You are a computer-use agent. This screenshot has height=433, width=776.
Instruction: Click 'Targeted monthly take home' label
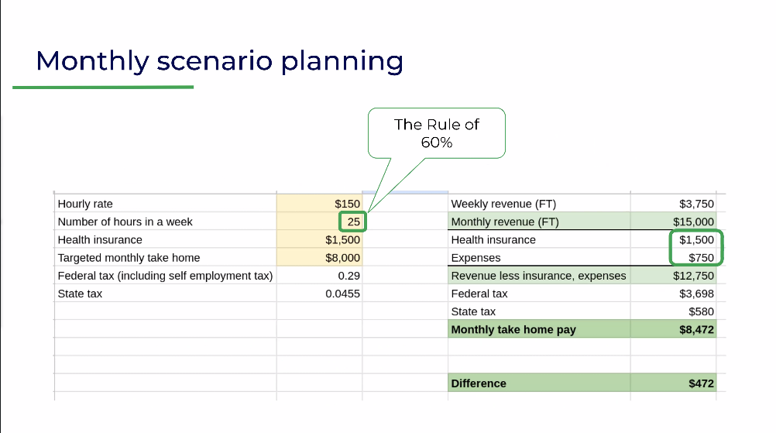coord(129,258)
